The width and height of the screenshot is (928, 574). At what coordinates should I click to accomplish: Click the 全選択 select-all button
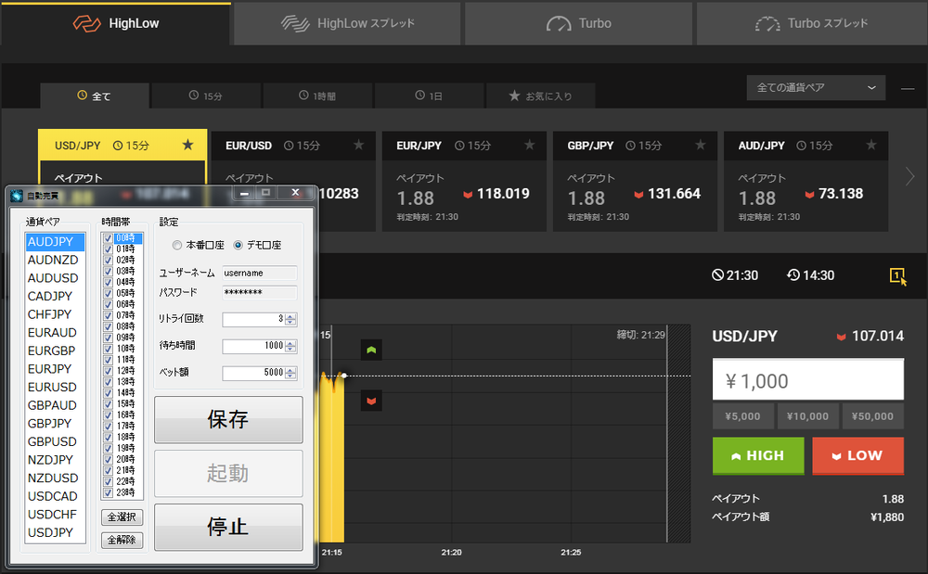(x=122, y=517)
